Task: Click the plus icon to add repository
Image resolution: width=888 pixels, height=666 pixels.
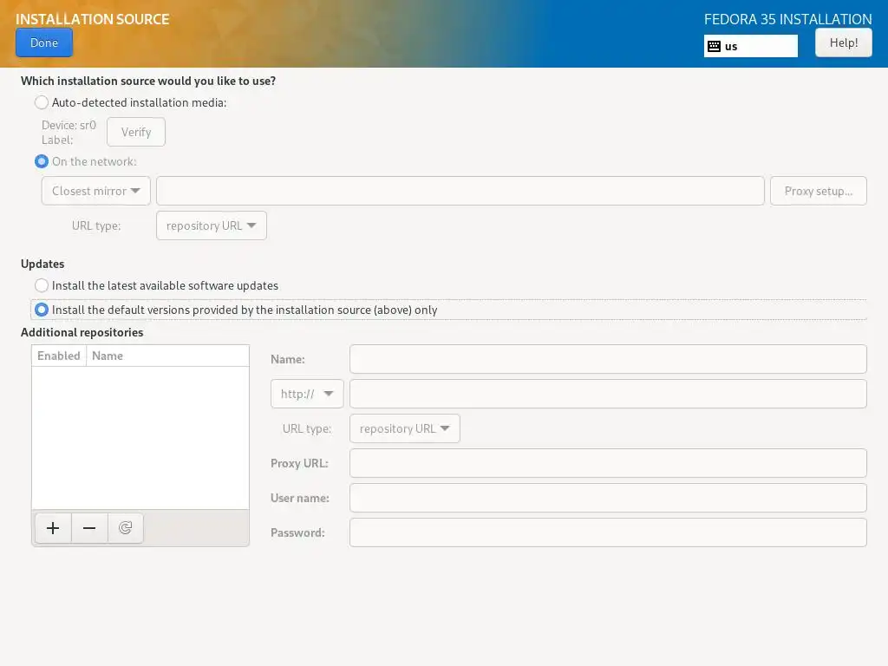Action: click(53, 528)
